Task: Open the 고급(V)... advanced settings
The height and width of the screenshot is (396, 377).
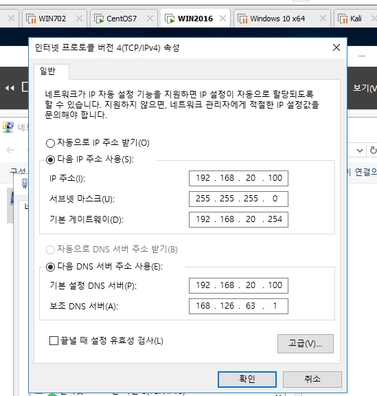Action: (306, 344)
